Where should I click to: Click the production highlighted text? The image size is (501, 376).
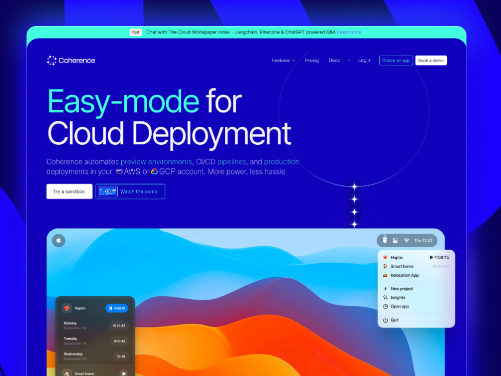tap(282, 162)
